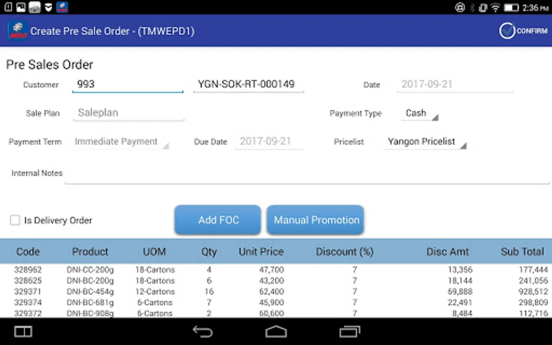The width and height of the screenshot is (552, 345).
Task: Click the Manual Promotion button
Action: (315, 220)
